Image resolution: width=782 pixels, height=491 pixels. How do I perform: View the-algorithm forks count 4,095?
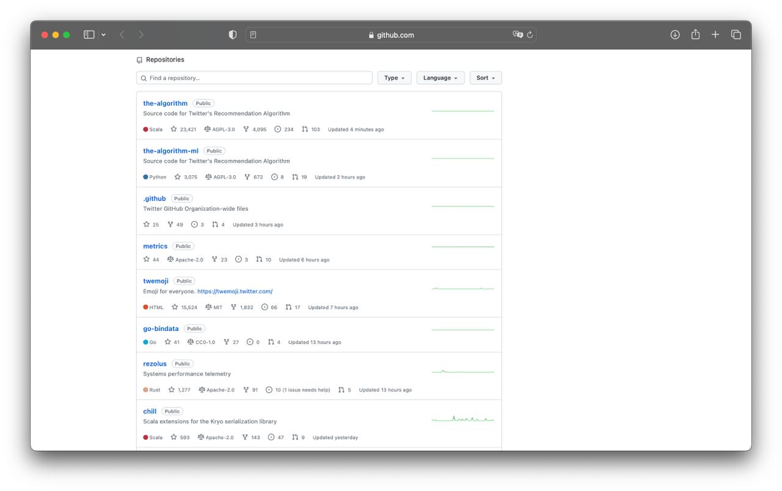click(255, 129)
